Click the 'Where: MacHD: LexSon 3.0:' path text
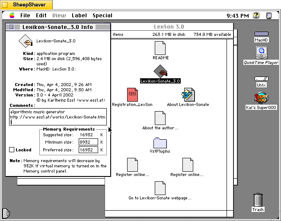This screenshot has width=281, height=221. click(x=48, y=69)
